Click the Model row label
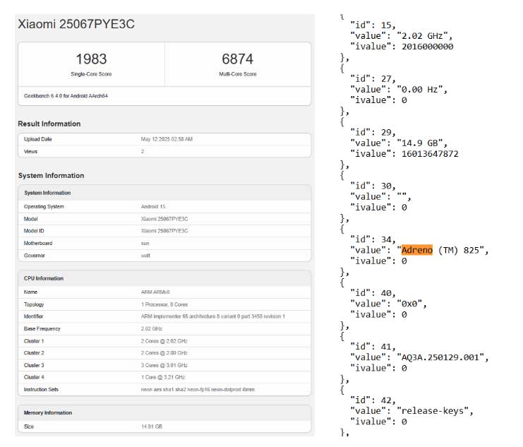Viewport: 523px width, 447px height. (30, 219)
